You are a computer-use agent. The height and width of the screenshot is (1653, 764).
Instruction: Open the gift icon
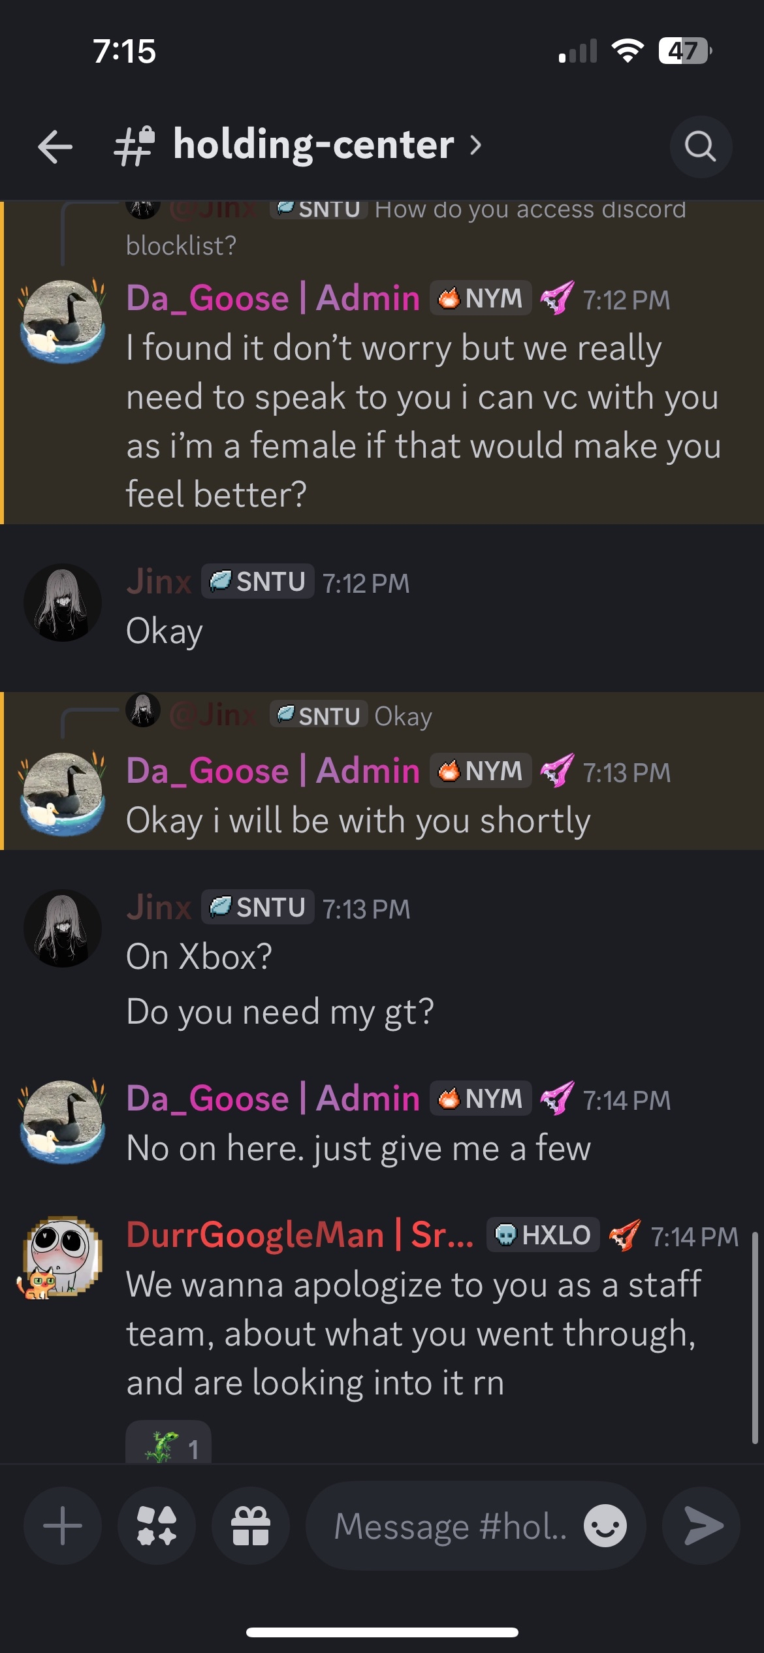click(x=251, y=1526)
